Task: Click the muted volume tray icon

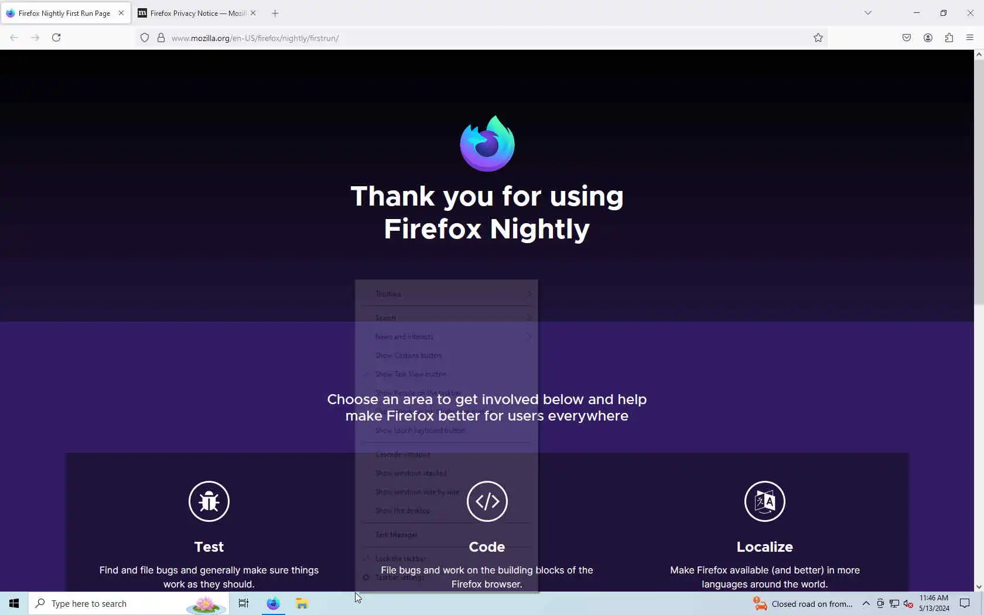Action: coord(908,604)
